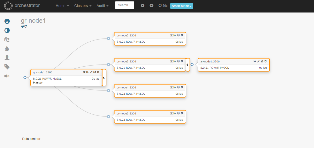
Task: Open gear settings on gr-node5:3306
Action: (182, 113)
